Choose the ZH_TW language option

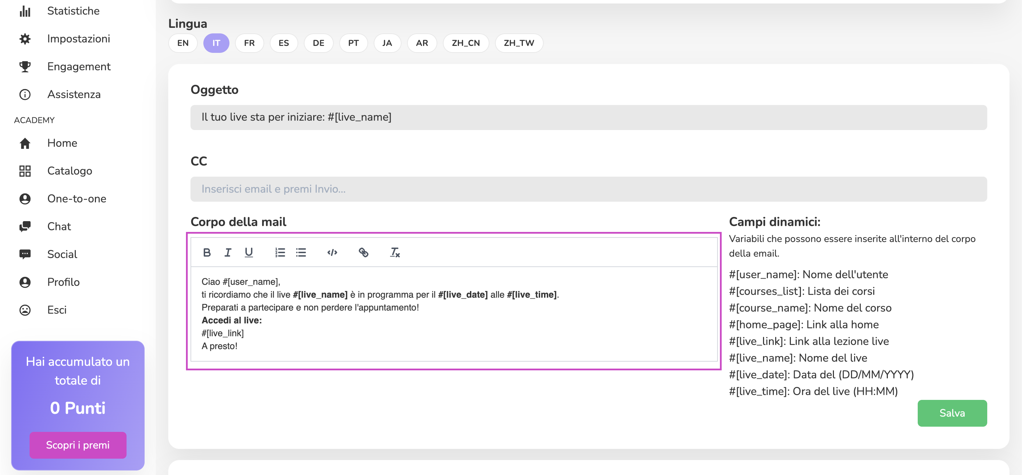[519, 43]
